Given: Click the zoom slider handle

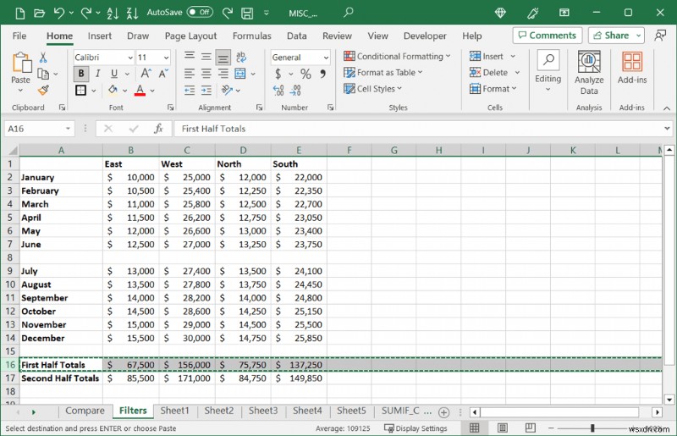Looking at the screenshot, I should pos(592,428).
